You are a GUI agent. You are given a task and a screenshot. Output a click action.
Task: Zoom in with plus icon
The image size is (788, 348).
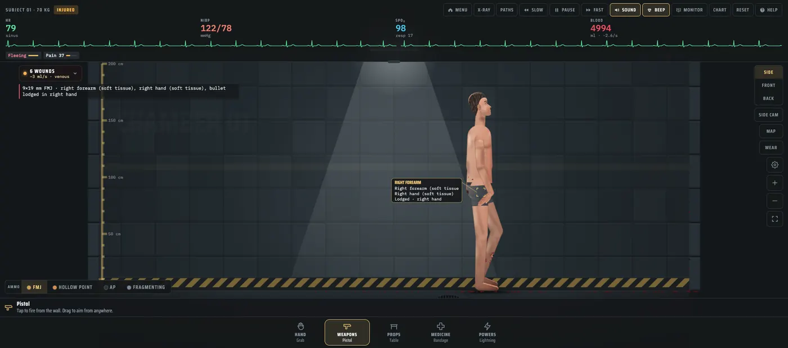pos(774,183)
